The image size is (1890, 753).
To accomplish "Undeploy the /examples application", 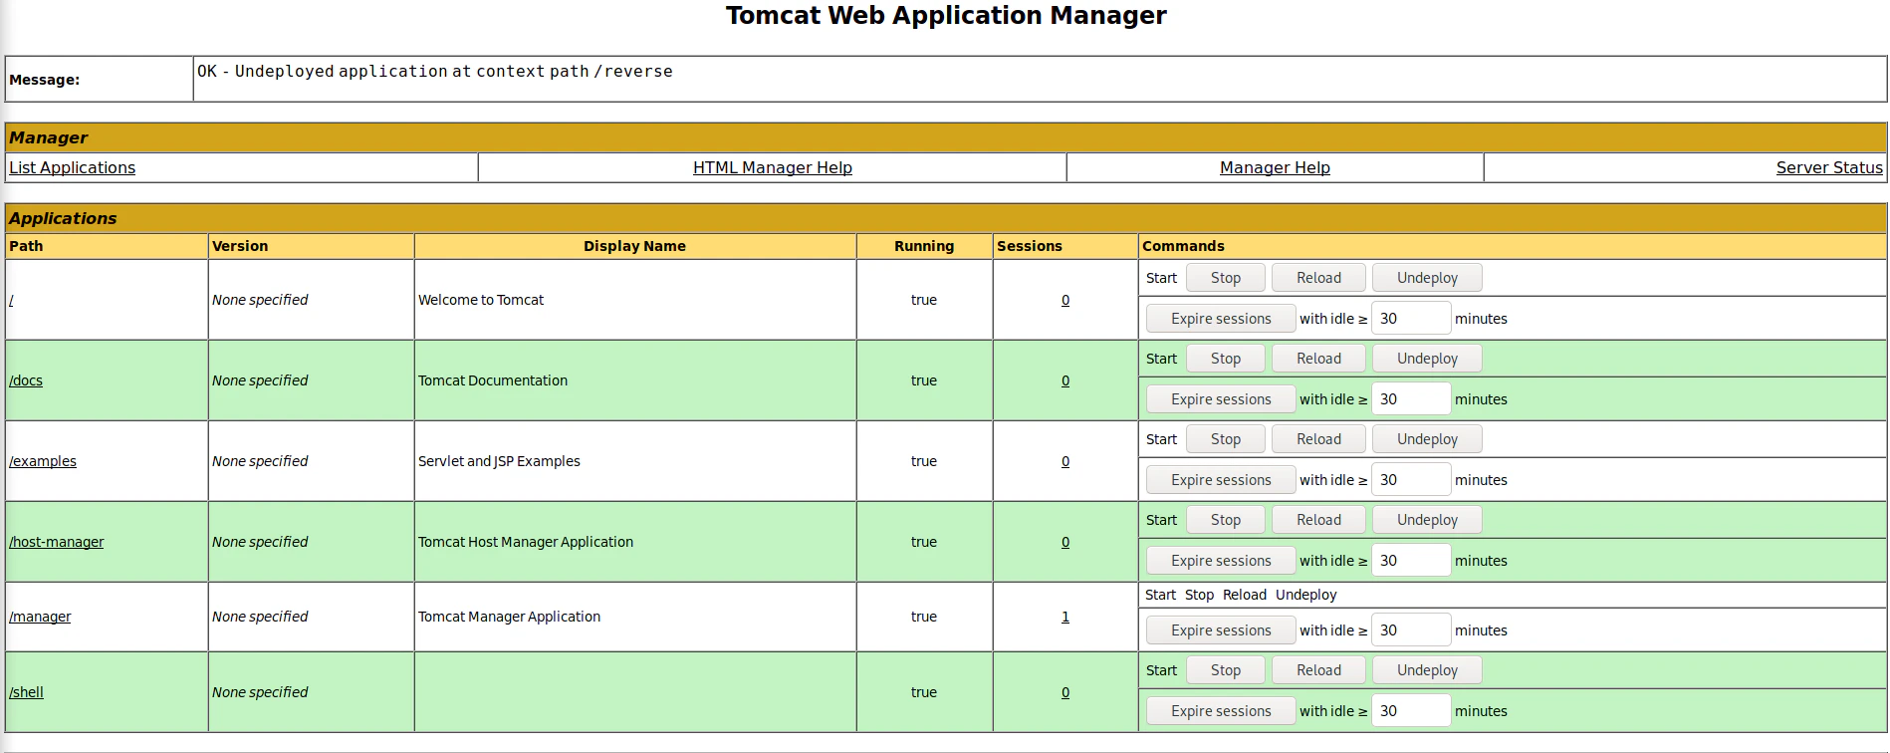I will (1427, 439).
